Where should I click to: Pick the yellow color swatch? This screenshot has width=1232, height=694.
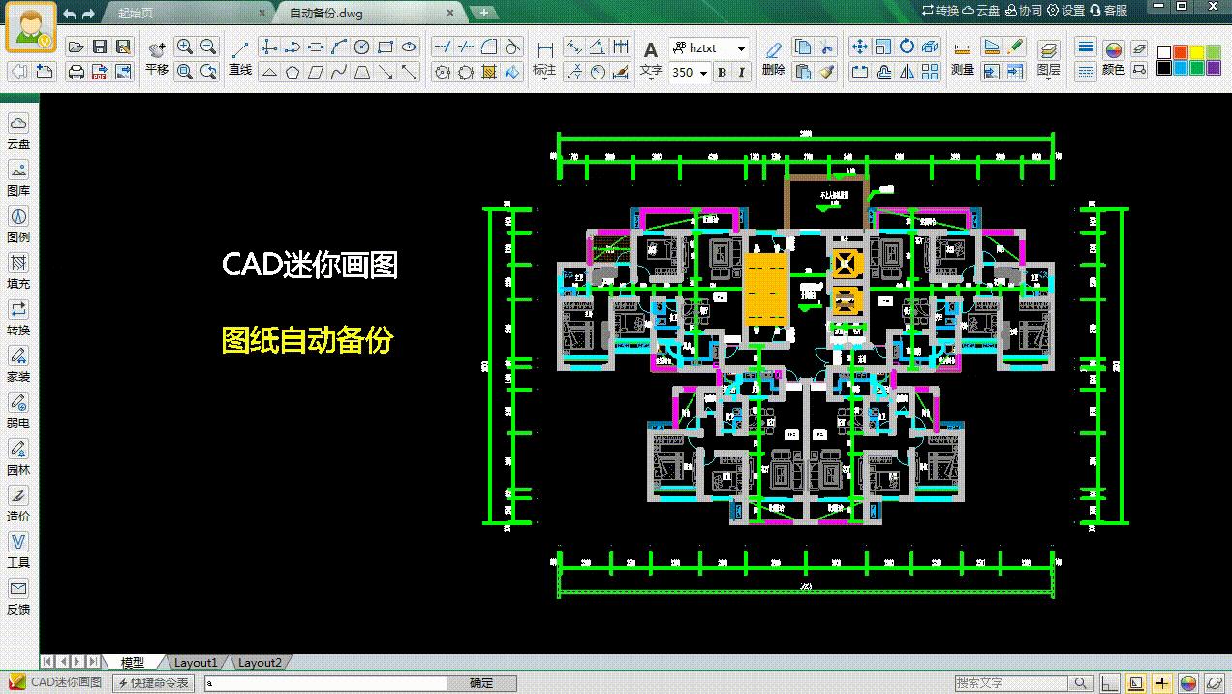(1197, 52)
